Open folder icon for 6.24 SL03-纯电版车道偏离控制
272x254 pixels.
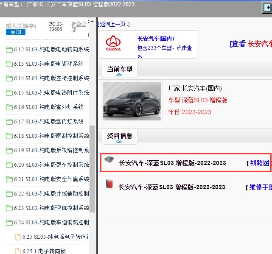[x=9, y=222]
